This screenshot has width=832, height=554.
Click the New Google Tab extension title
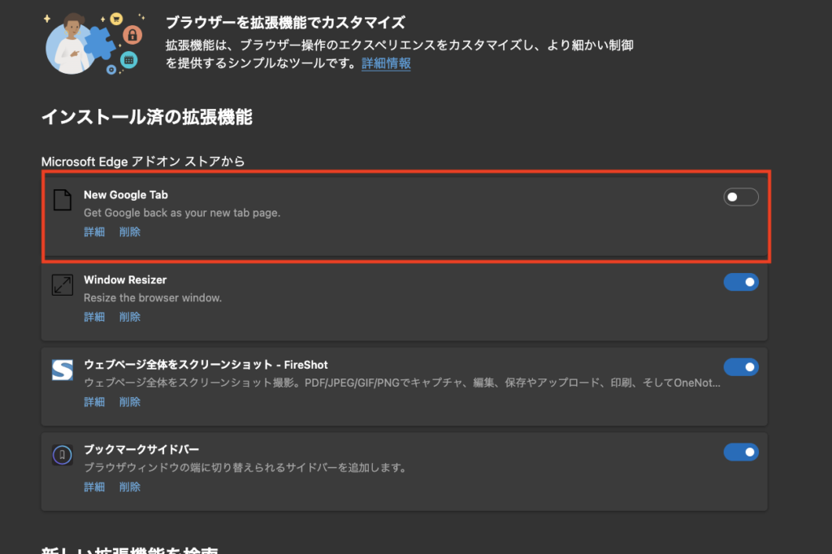126,195
